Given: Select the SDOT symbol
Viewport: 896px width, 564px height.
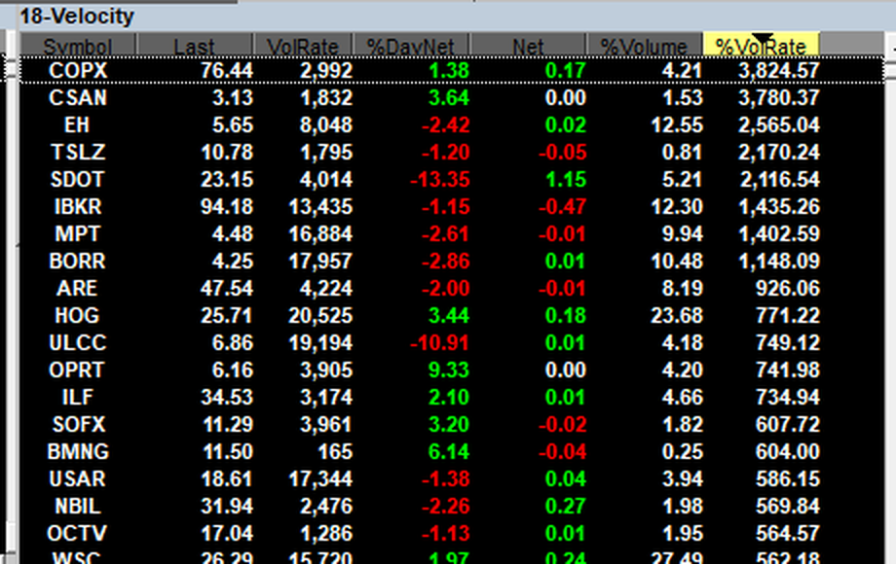Looking at the screenshot, I should point(77,180).
